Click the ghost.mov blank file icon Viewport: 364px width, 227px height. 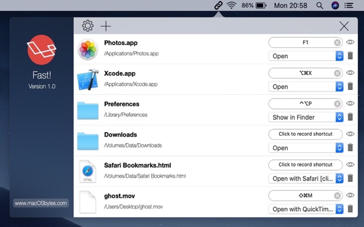[88, 202]
